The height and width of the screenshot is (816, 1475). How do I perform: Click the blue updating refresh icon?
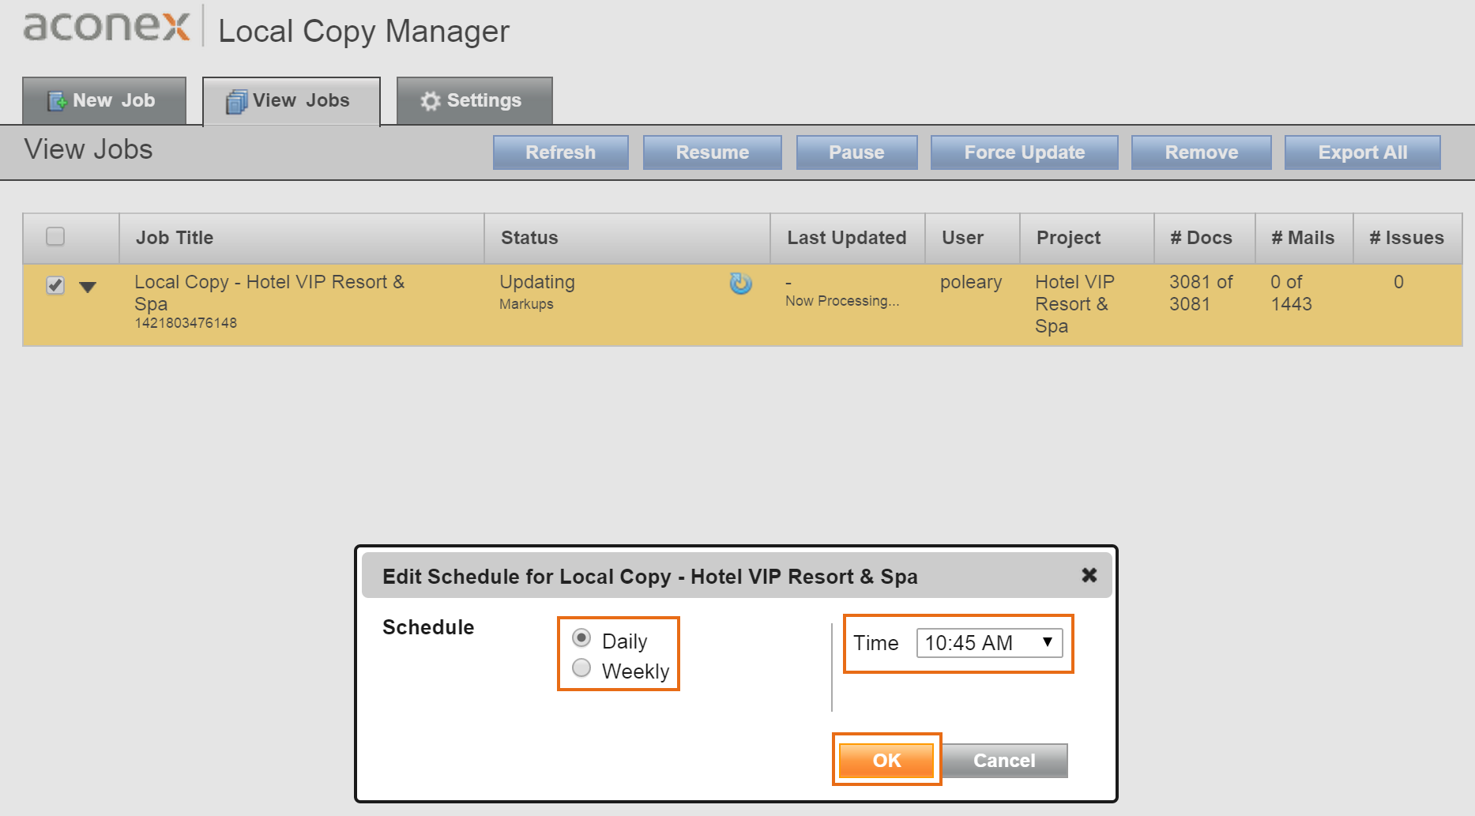[x=740, y=284]
